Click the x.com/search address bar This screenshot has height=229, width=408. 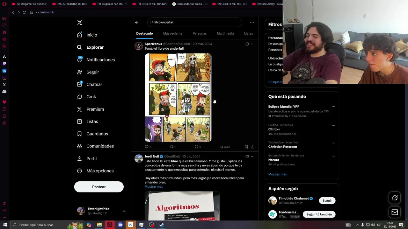[x=45, y=12]
